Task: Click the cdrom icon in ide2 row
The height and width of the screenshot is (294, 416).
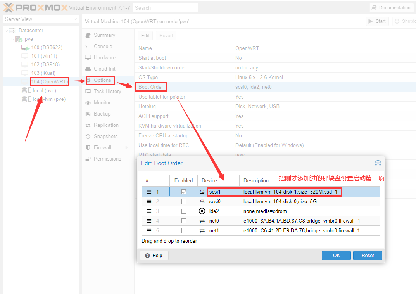Action: coord(202,211)
